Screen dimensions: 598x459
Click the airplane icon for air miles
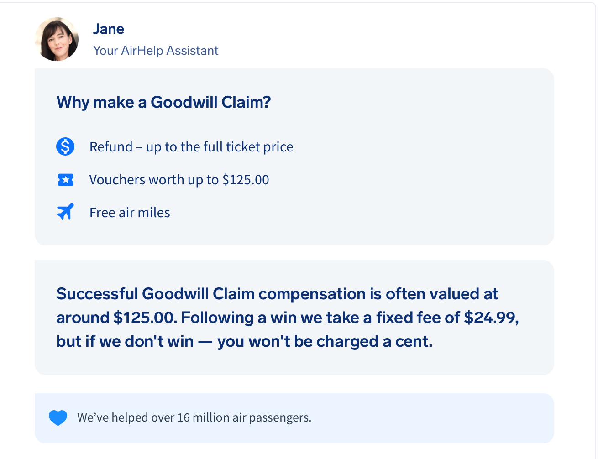65,212
